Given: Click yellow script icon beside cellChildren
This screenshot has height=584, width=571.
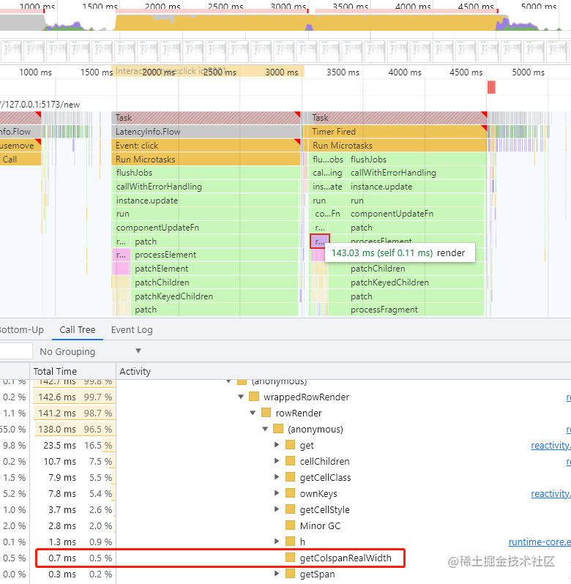Looking at the screenshot, I should point(290,461).
